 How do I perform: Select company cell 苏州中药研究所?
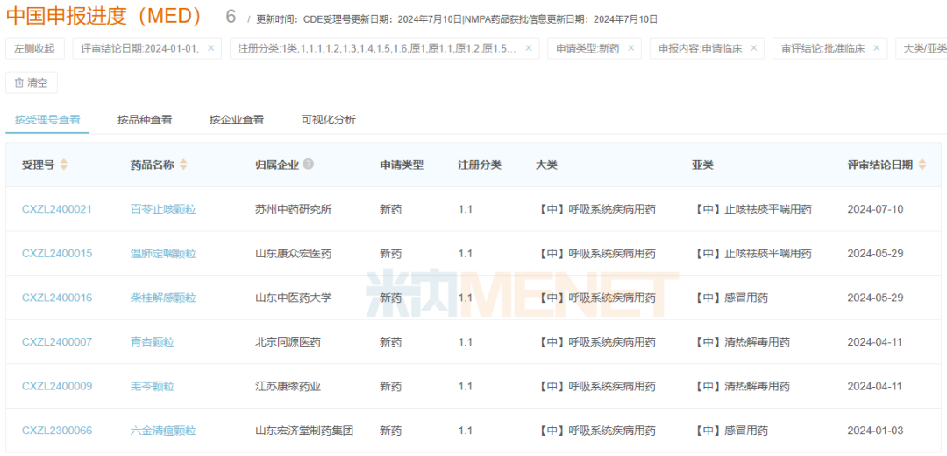point(294,209)
